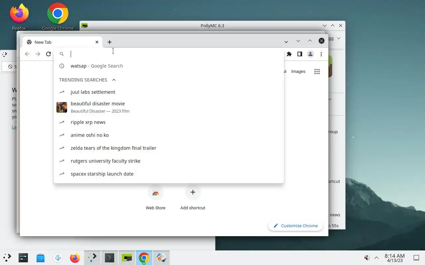Select anime oshi no ko suggestion

coord(169,135)
